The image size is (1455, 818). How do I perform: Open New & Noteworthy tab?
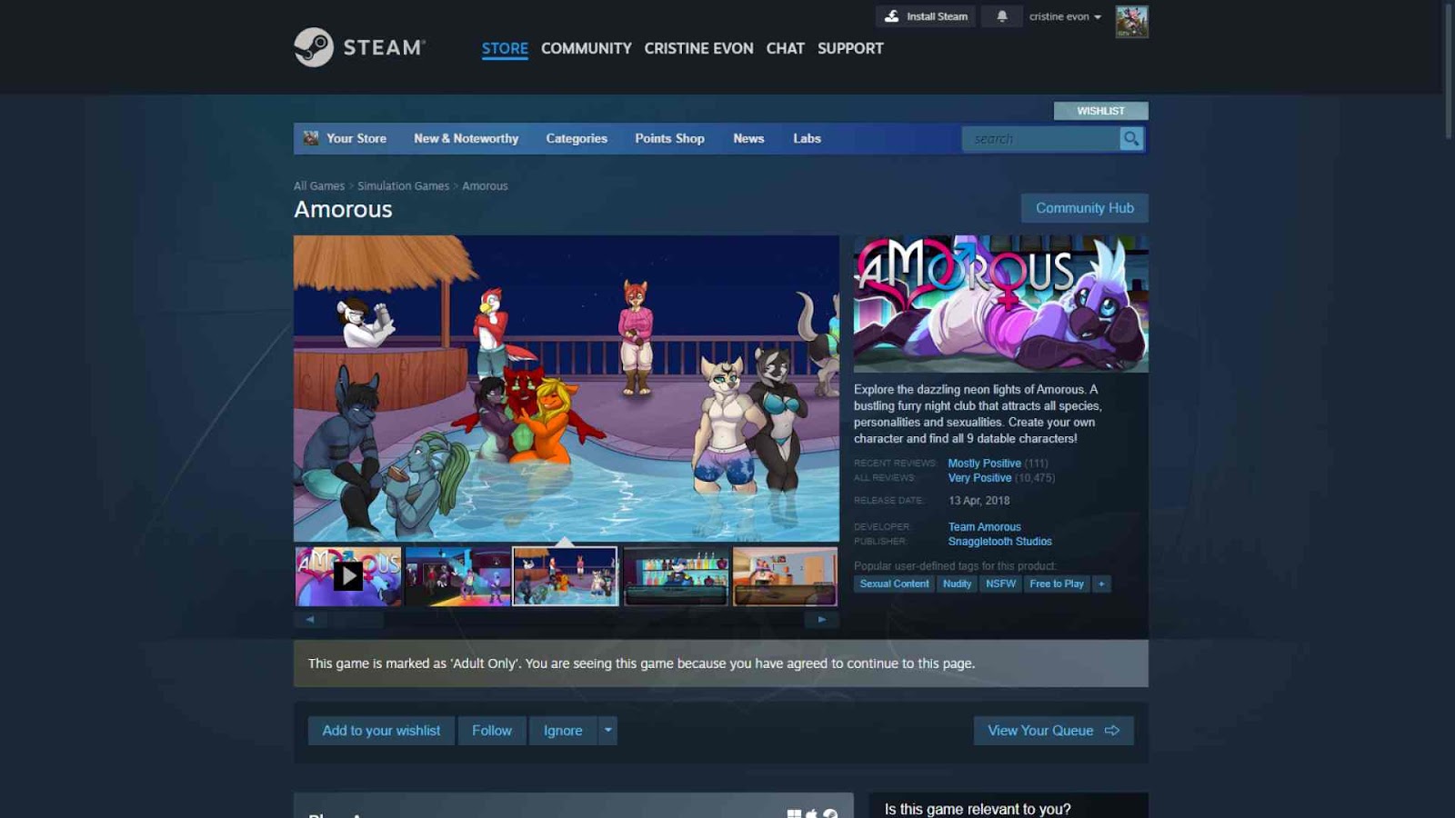tap(467, 138)
